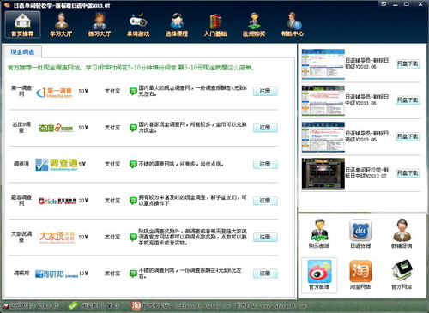Open 入门基础 beginner basics

coord(215,25)
